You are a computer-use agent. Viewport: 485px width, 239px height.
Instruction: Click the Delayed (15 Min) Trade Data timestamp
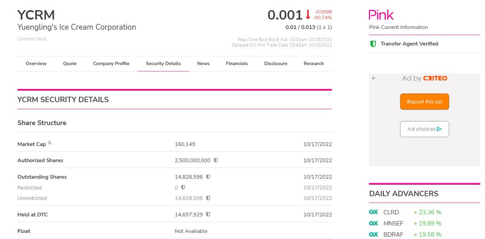click(282, 45)
